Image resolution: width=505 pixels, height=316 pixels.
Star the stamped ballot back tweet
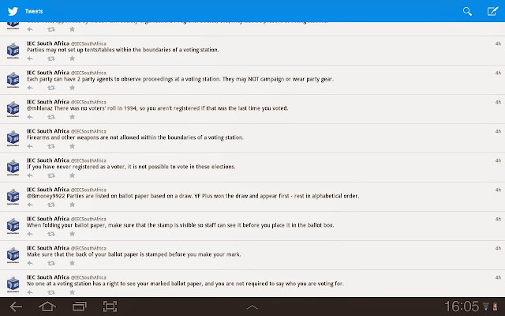(x=72, y=263)
